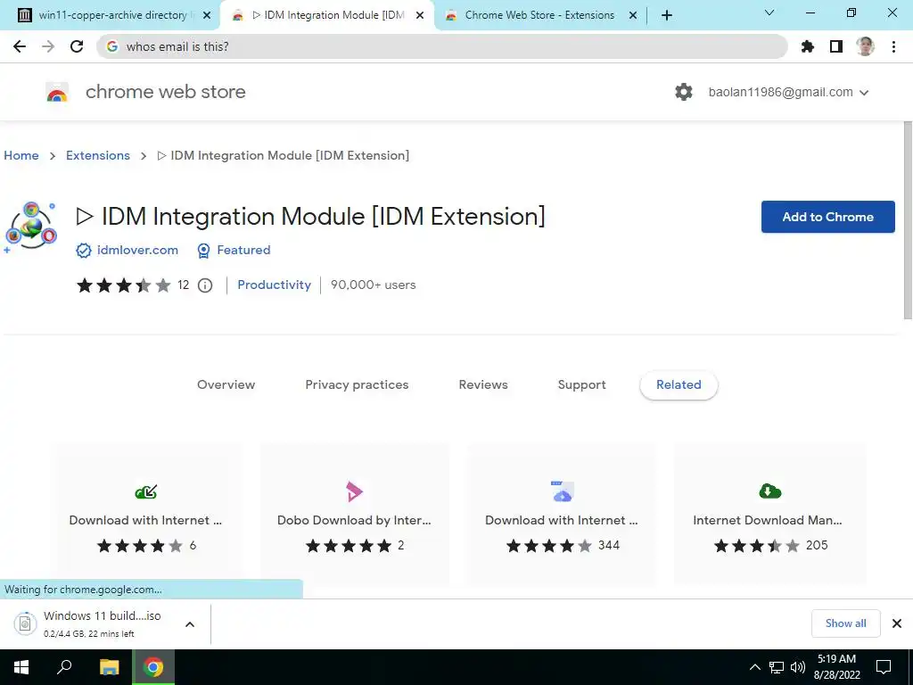Open the idmlover.com publisher link
Screen dimensions: 913x685
click(137, 251)
